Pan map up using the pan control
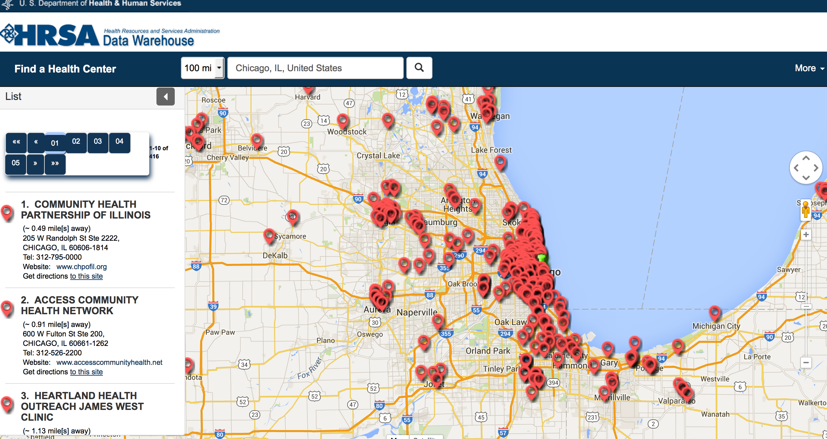Screen dimensions: 827x439 click(806, 158)
